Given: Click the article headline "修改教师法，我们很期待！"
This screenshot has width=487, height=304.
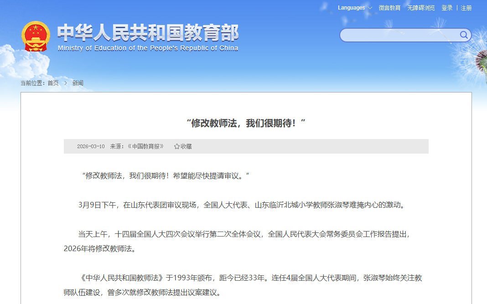Looking at the screenshot, I should click(246, 123).
